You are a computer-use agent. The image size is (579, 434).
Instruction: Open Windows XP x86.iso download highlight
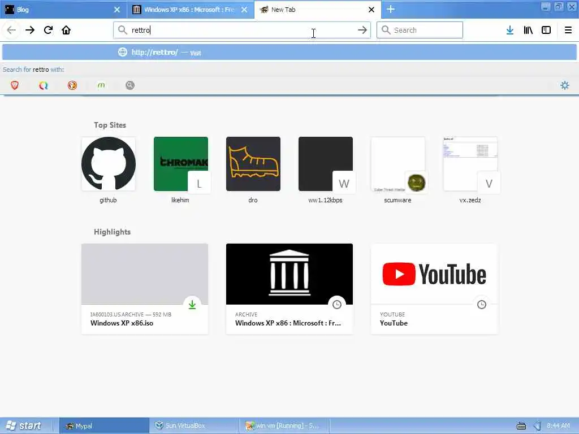[x=145, y=289]
